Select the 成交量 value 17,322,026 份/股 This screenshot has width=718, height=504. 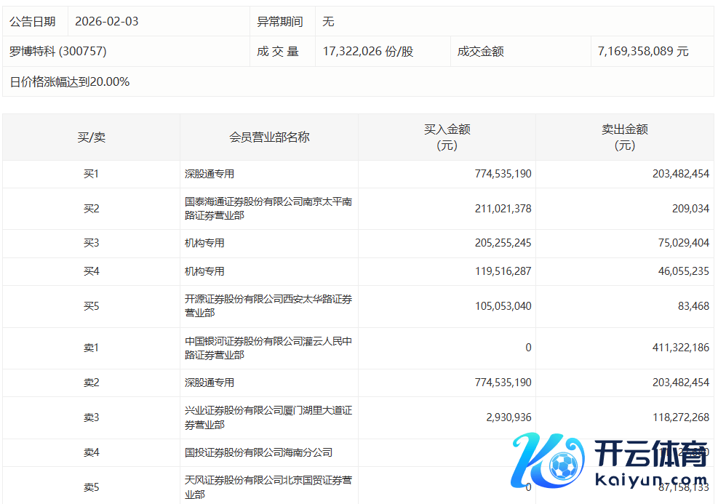pyautogui.click(x=368, y=52)
